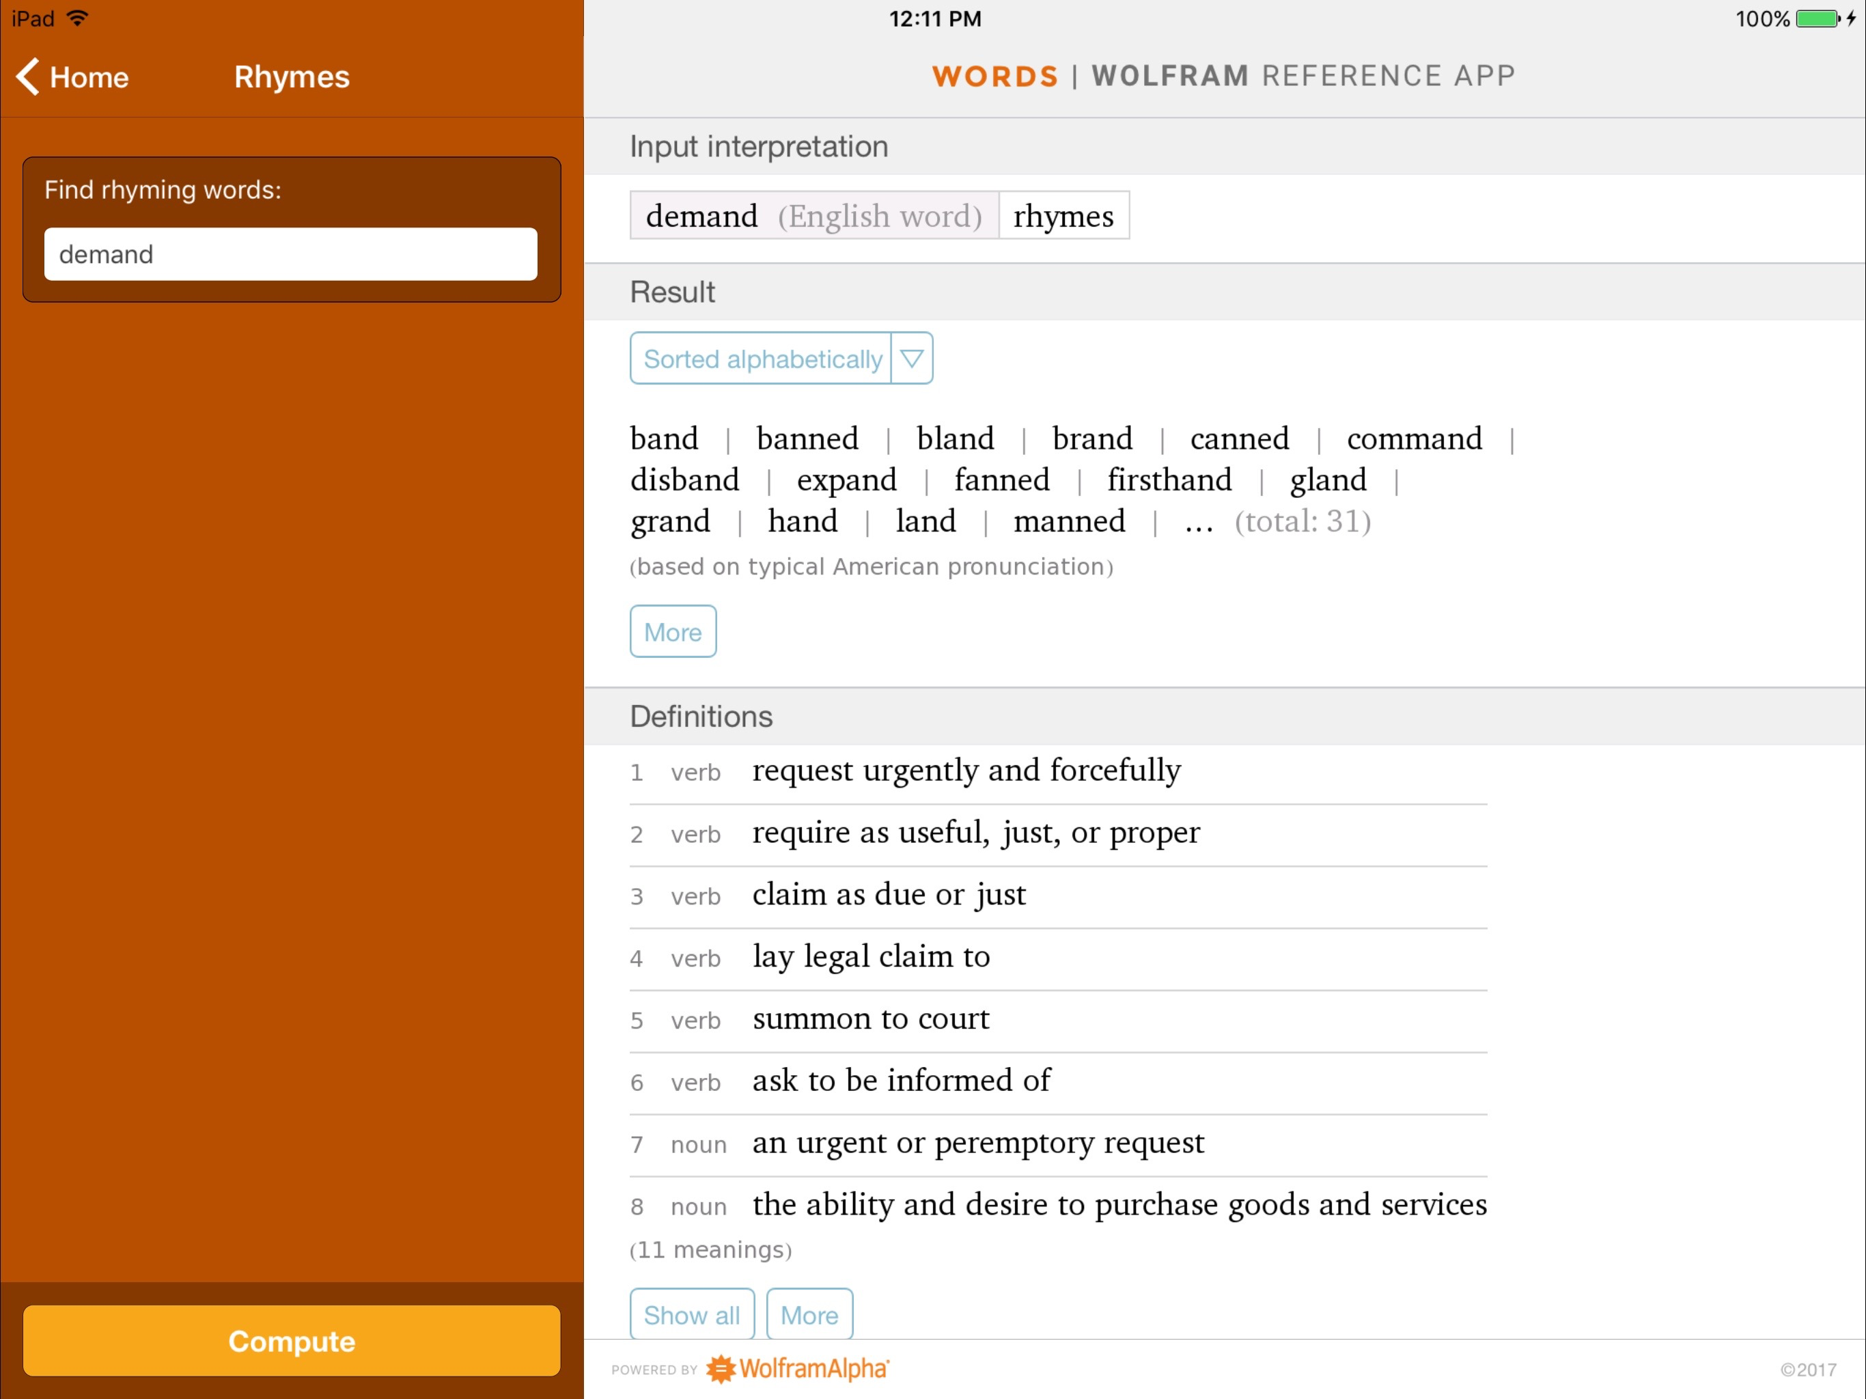Select definition 'request urgently and forcefully'

coord(965,771)
